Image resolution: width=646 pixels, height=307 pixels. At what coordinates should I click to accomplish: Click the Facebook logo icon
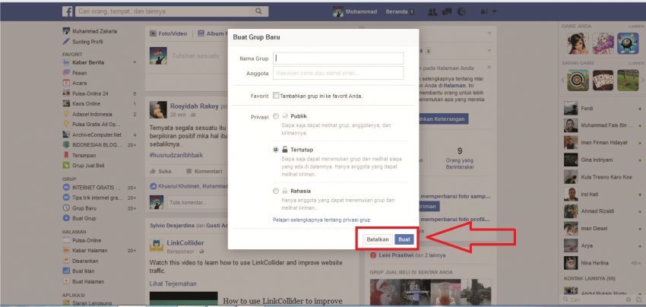(68, 11)
